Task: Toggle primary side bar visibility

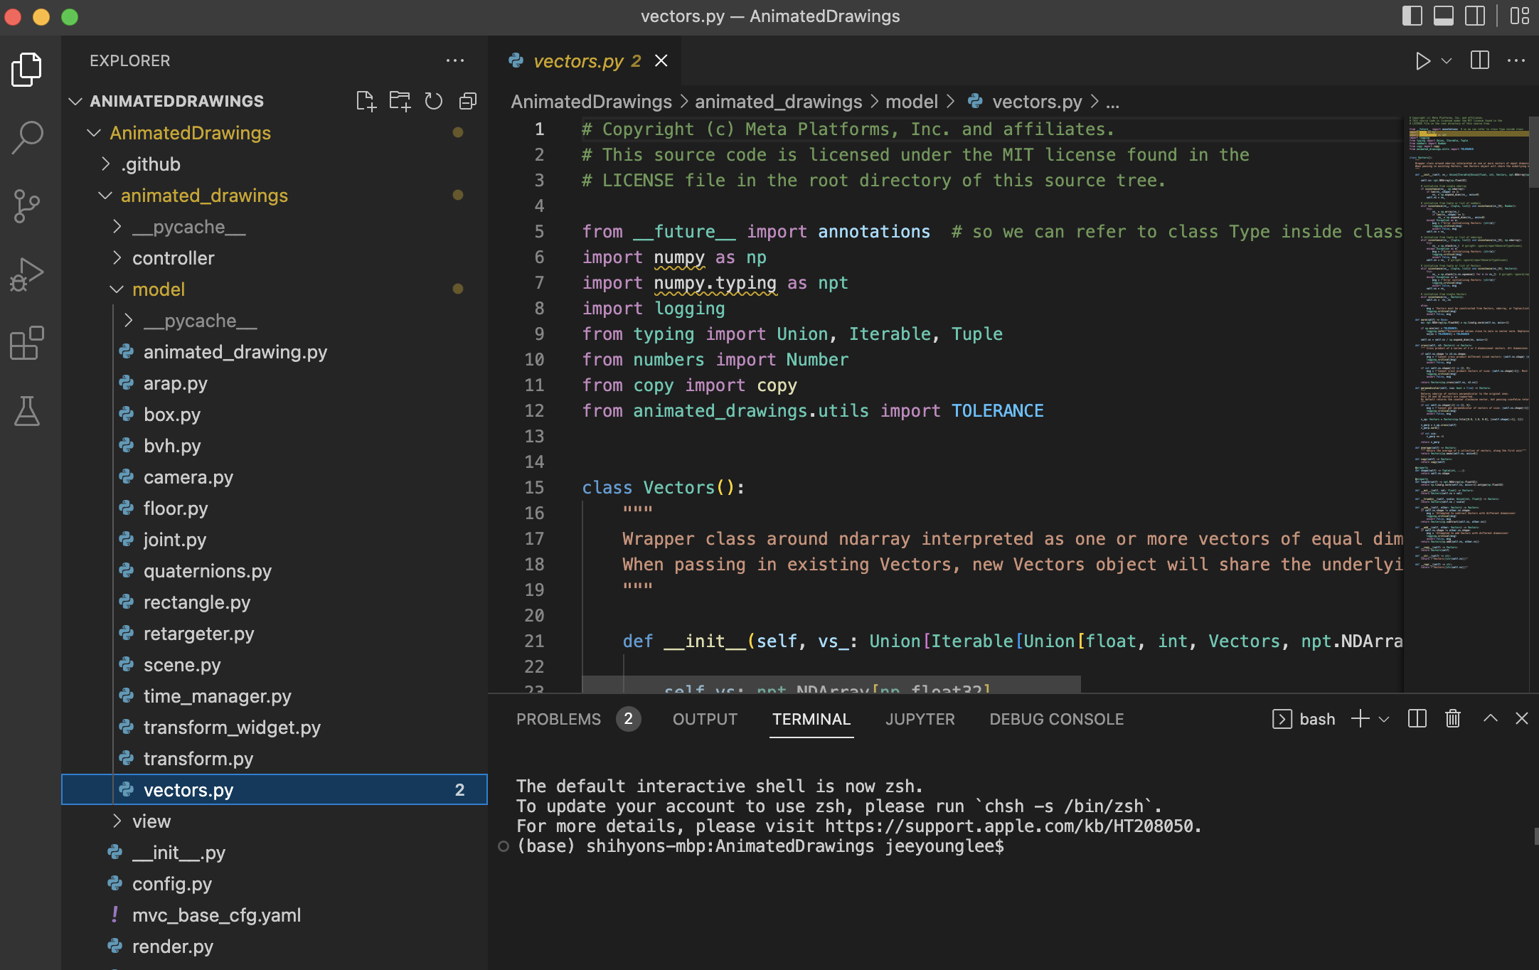Action: [1412, 16]
